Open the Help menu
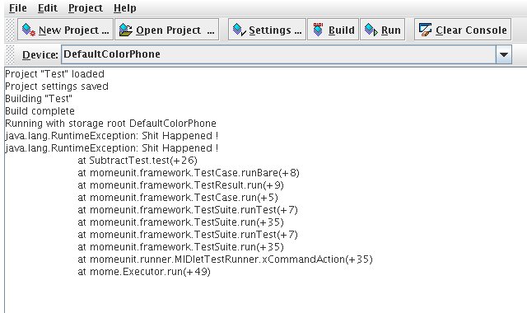The image size is (527, 313). tap(124, 7)
